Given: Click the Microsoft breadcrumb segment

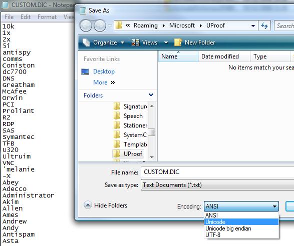Looking at the screenshot, I should tap(182, 25).
